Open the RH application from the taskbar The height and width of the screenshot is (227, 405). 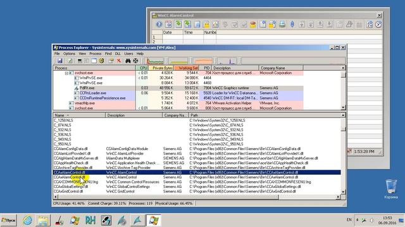tap(90, 220)
